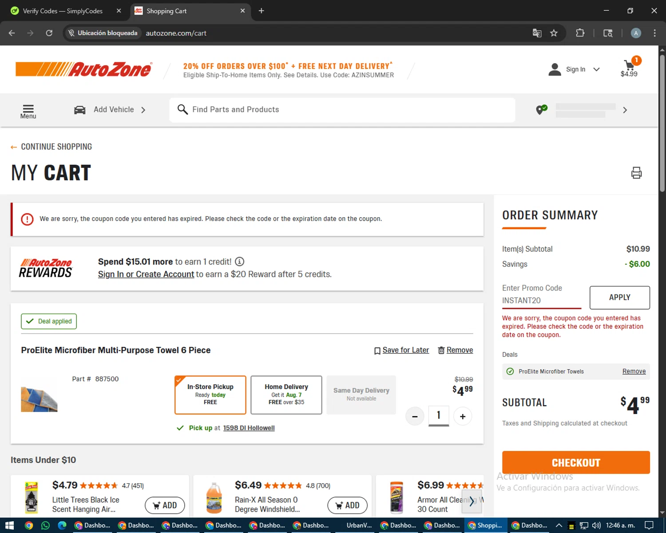This screenshot has height=533, width=666.
Task: Click the Continue Shopping link
Action: (52, 147)
